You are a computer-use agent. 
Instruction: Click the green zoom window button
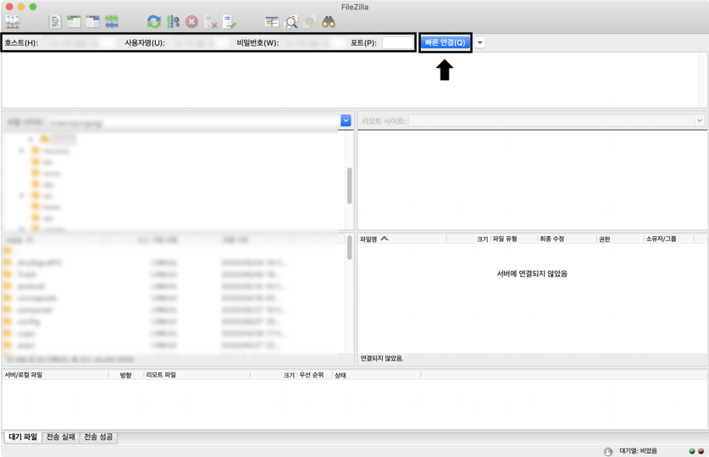click(x=32, y=7)
